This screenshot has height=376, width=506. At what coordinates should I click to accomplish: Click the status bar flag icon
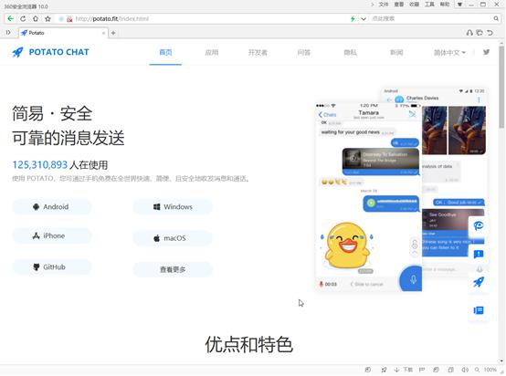421,370
